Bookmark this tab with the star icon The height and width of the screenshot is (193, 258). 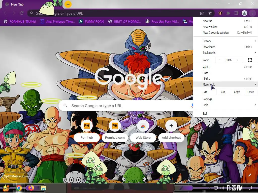[210, 13]
